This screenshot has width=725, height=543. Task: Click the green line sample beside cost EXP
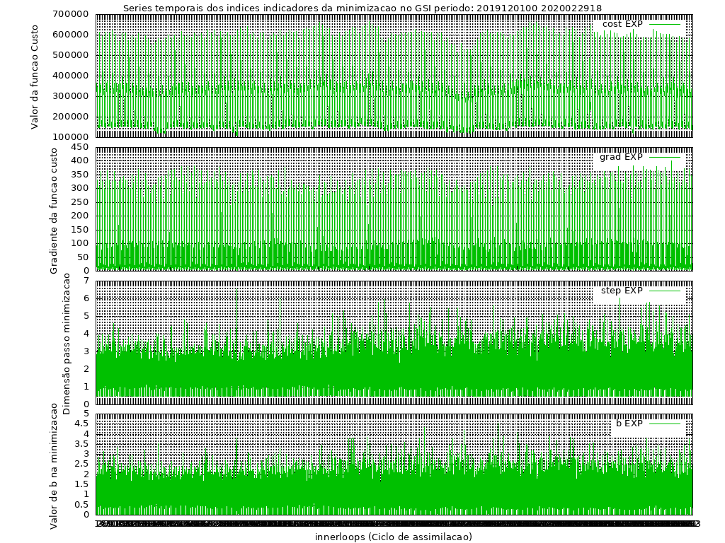pos(665,24)
